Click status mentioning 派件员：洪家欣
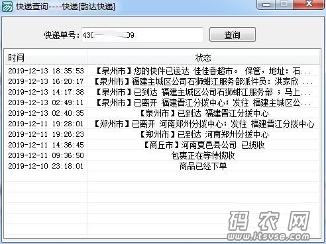Viewport: 326px width, 244px height. click(x=203, y=81)
